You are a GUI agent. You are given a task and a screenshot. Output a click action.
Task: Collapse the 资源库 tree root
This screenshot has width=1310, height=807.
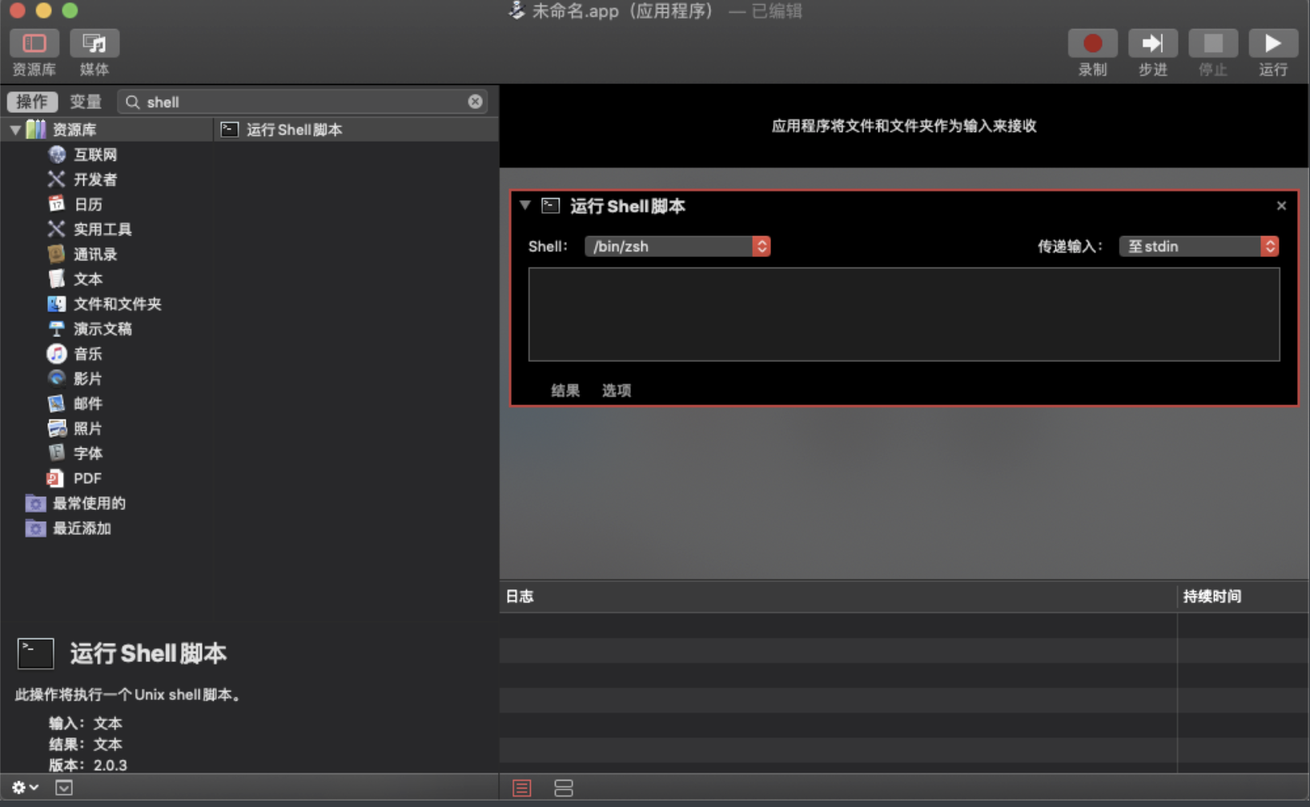(x=15, y=130)
